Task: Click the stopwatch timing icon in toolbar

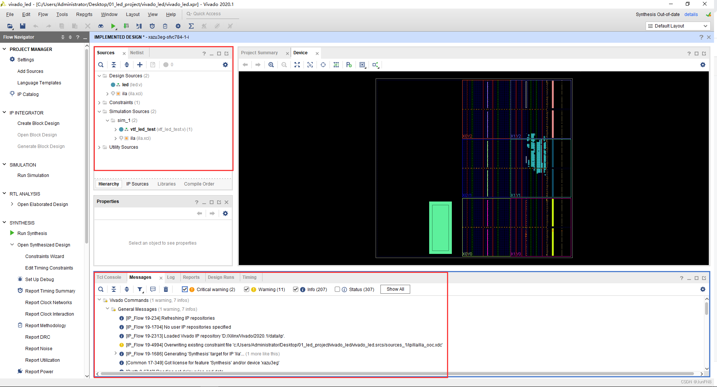Action: click(152, 26)
